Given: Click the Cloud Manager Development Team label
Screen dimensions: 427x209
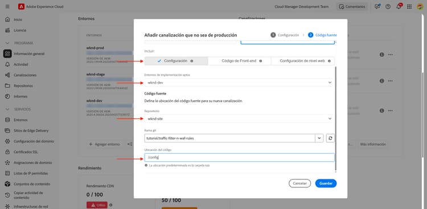Looking at the screenshot, I should click(x=301, y=6).
